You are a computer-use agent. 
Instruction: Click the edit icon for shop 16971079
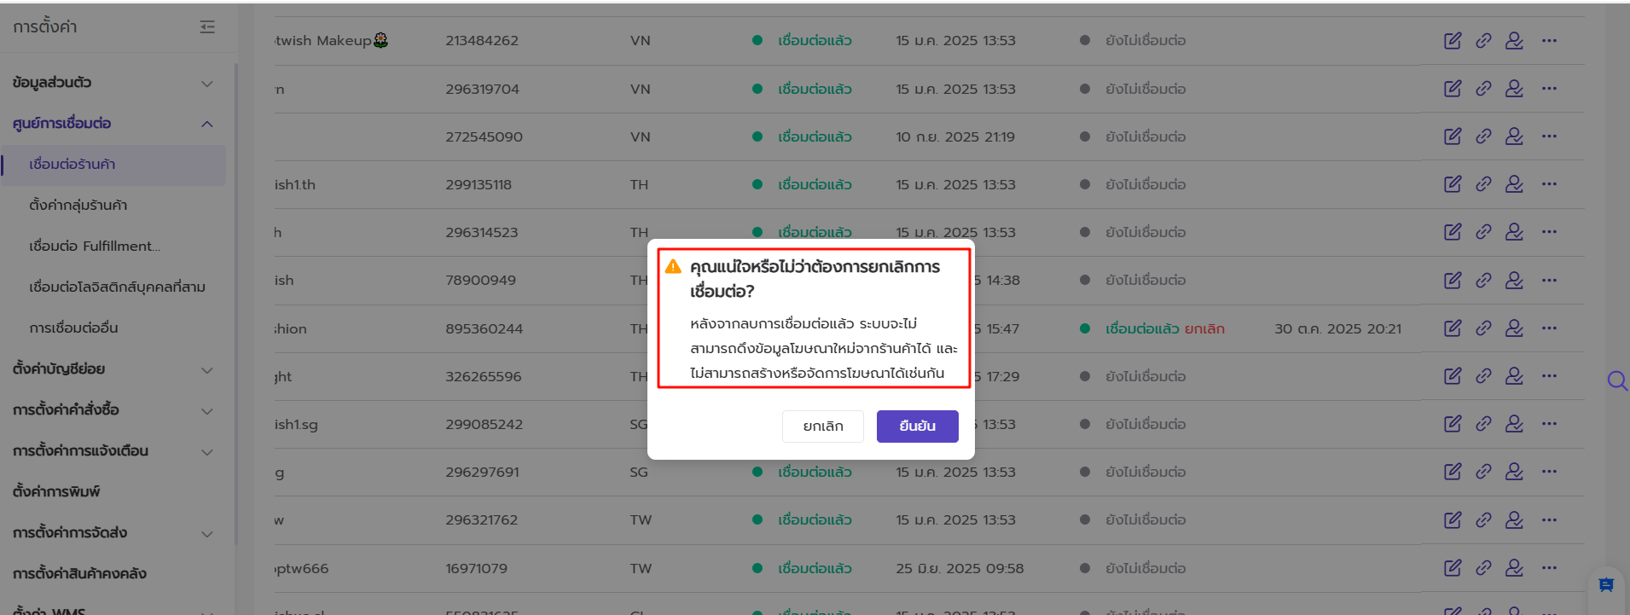tap(1452, 568)
